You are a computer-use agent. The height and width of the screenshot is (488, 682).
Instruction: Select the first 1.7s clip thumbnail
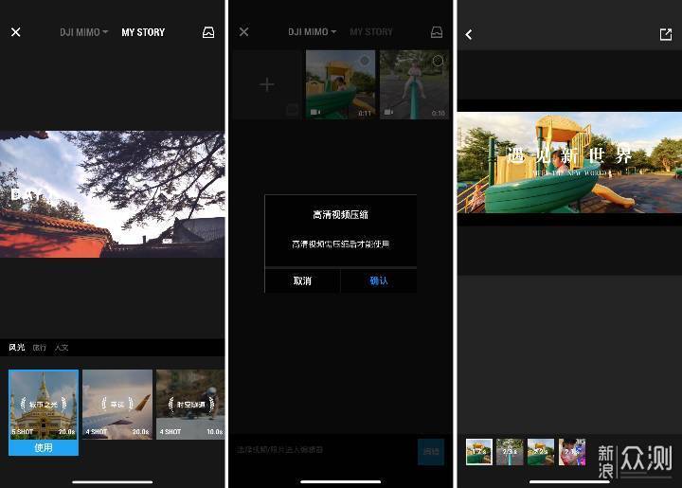(x=478, y=452)
